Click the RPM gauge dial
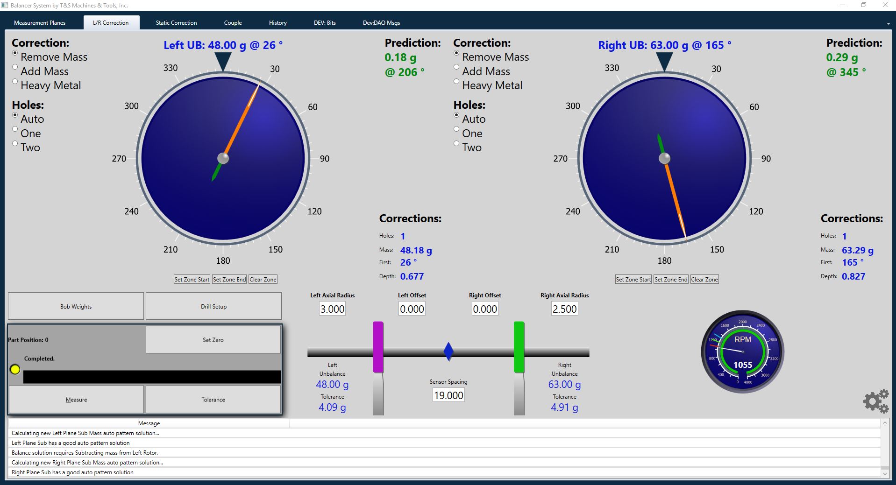896x485 pixels. click(x=742, y=351)
